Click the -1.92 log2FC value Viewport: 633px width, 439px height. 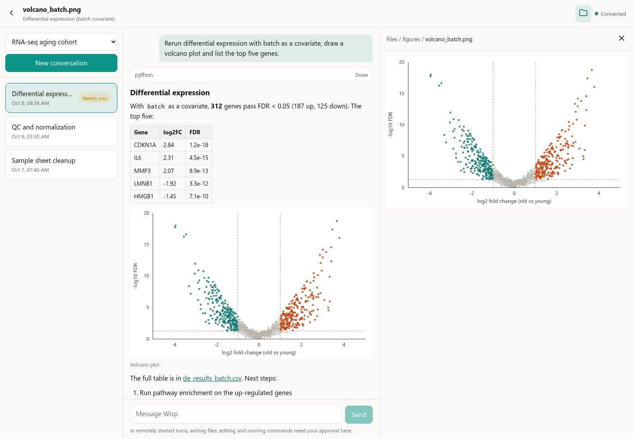click(173, 184)
